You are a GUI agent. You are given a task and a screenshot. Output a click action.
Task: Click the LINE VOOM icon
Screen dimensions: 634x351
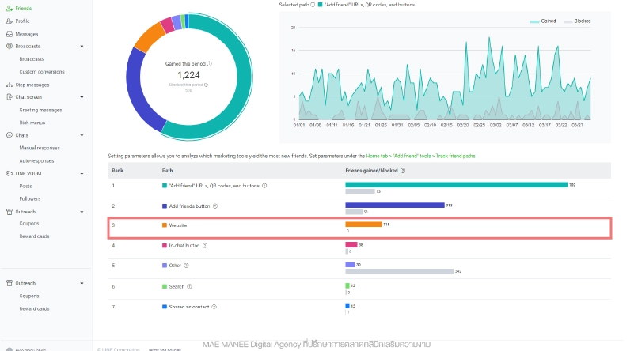point(9,173)
